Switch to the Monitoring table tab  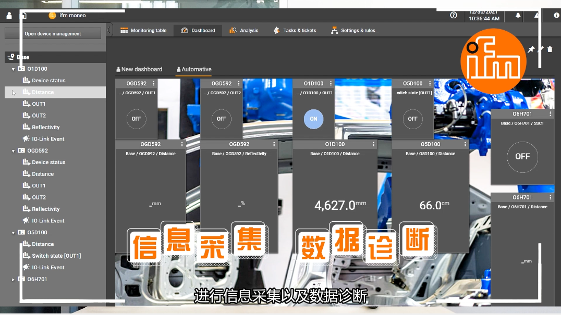pos(143,31)
